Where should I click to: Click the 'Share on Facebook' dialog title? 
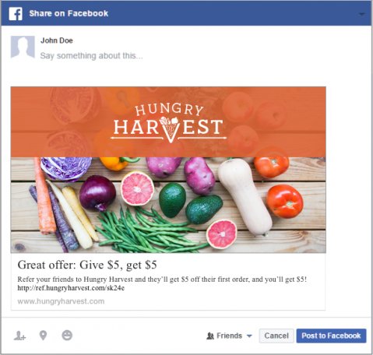[x=69, y=13]
